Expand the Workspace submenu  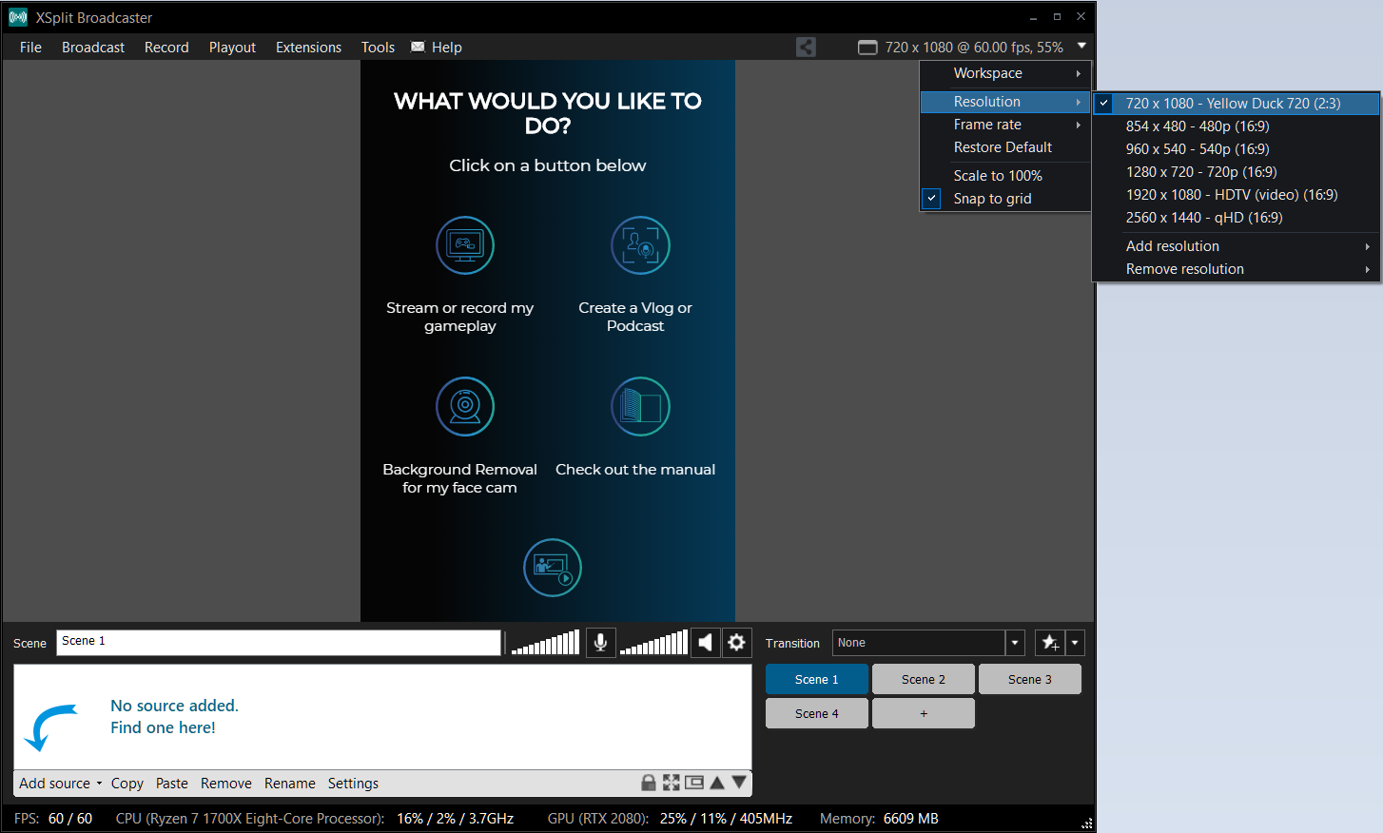pos(1005,73)
